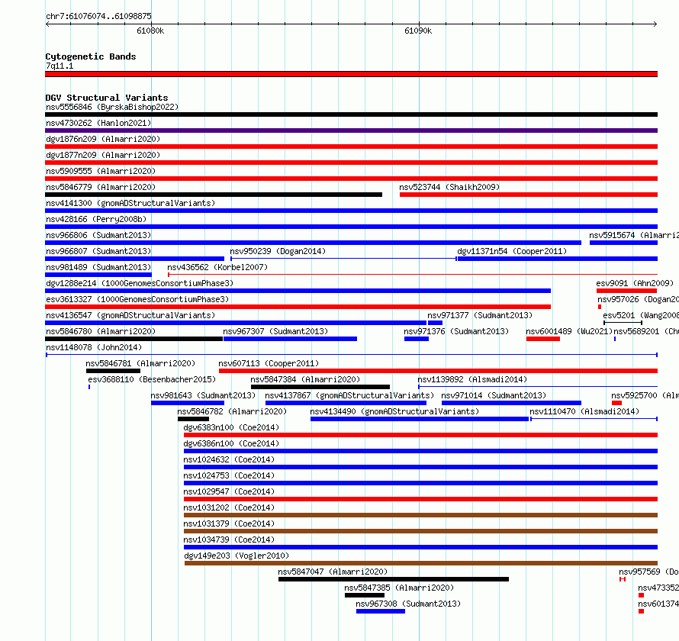This screenshot has width=679, height=641.
Task: Open nsv971014 (Sudmant2013) entry
Action: [x=494, y=395]
